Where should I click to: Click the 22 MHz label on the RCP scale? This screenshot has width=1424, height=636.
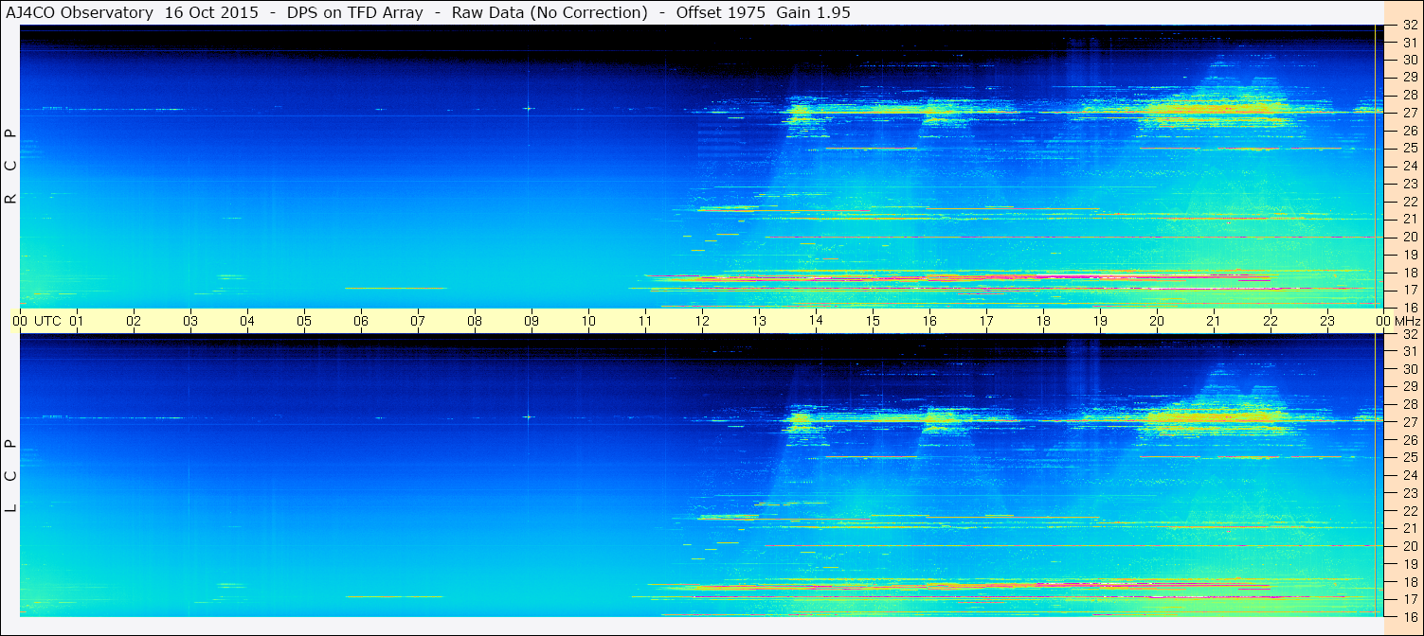pyautogui.click(x=1410, y=202)
